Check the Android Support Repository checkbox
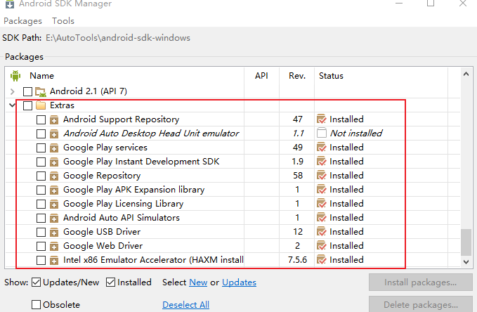 [x=41, y=119]
